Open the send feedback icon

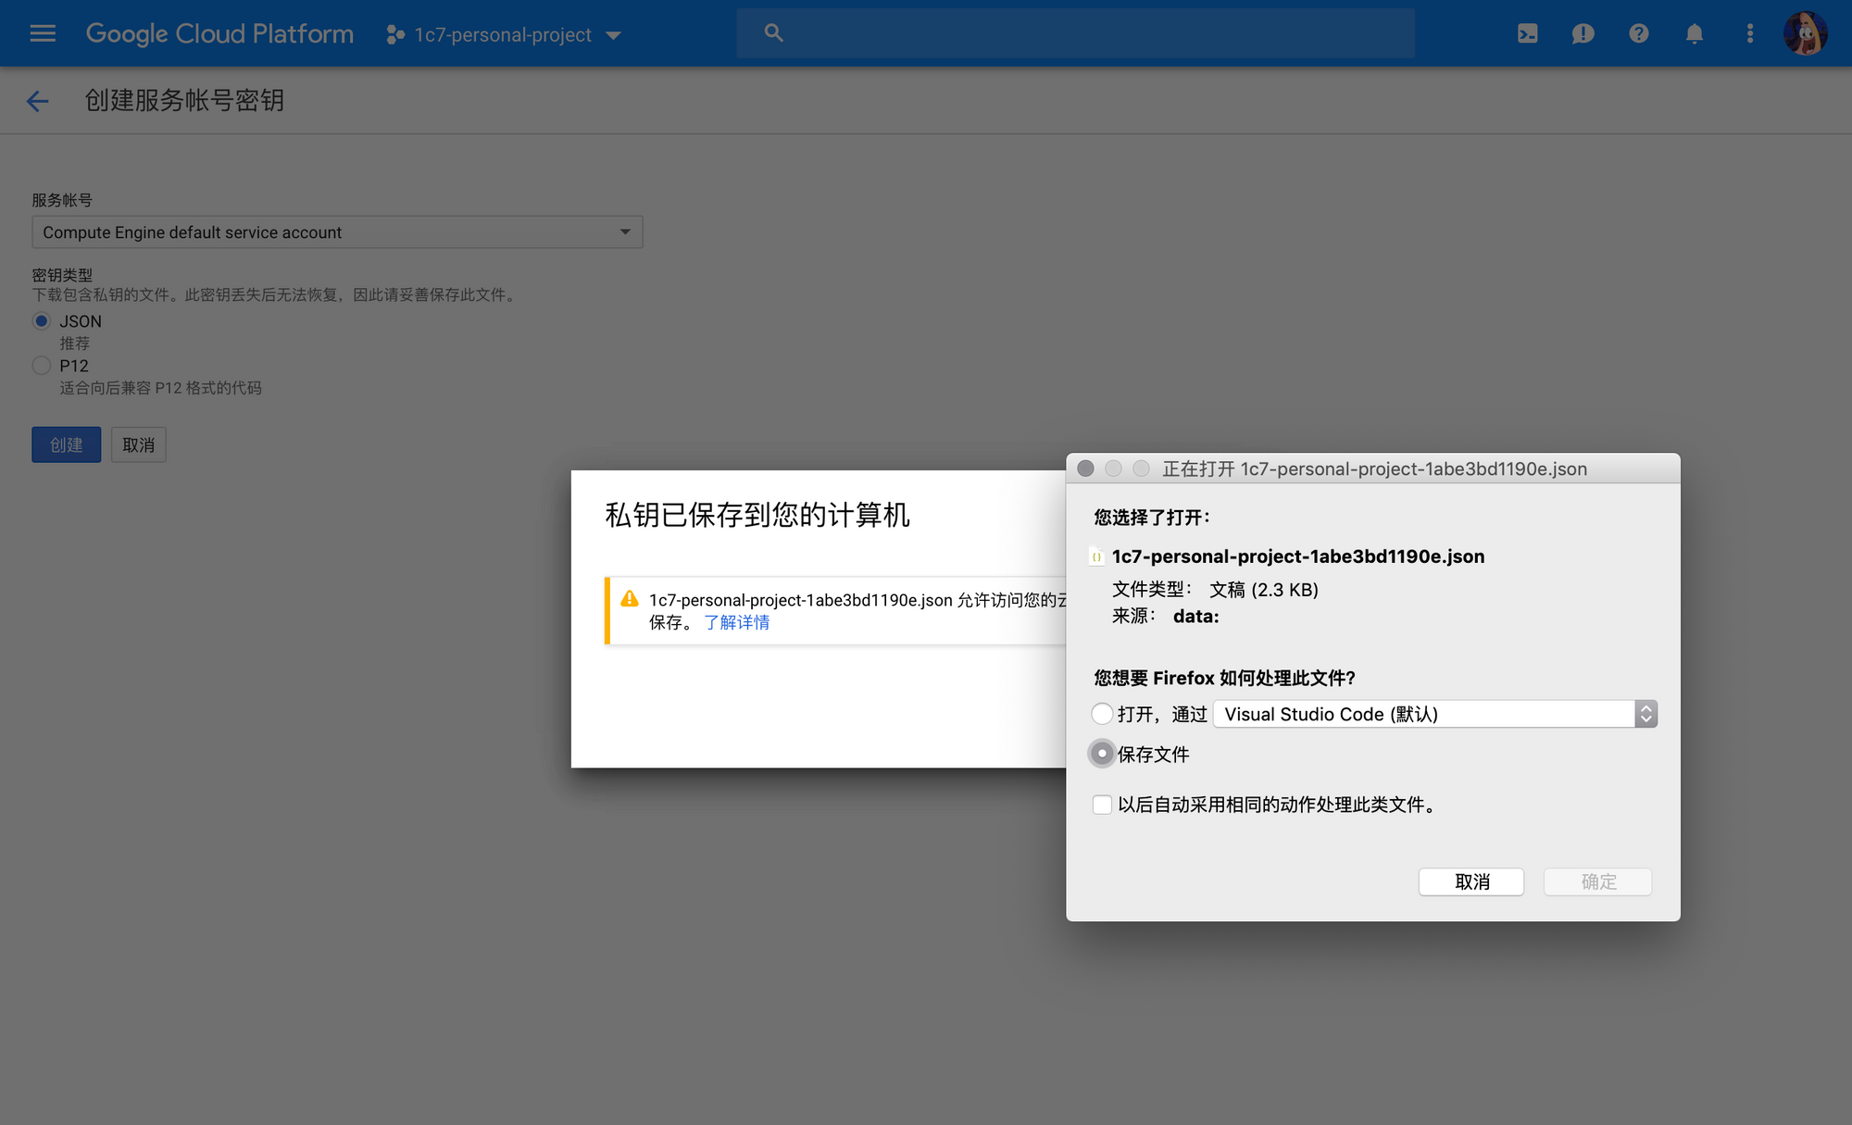click(x=1583, y=34)
